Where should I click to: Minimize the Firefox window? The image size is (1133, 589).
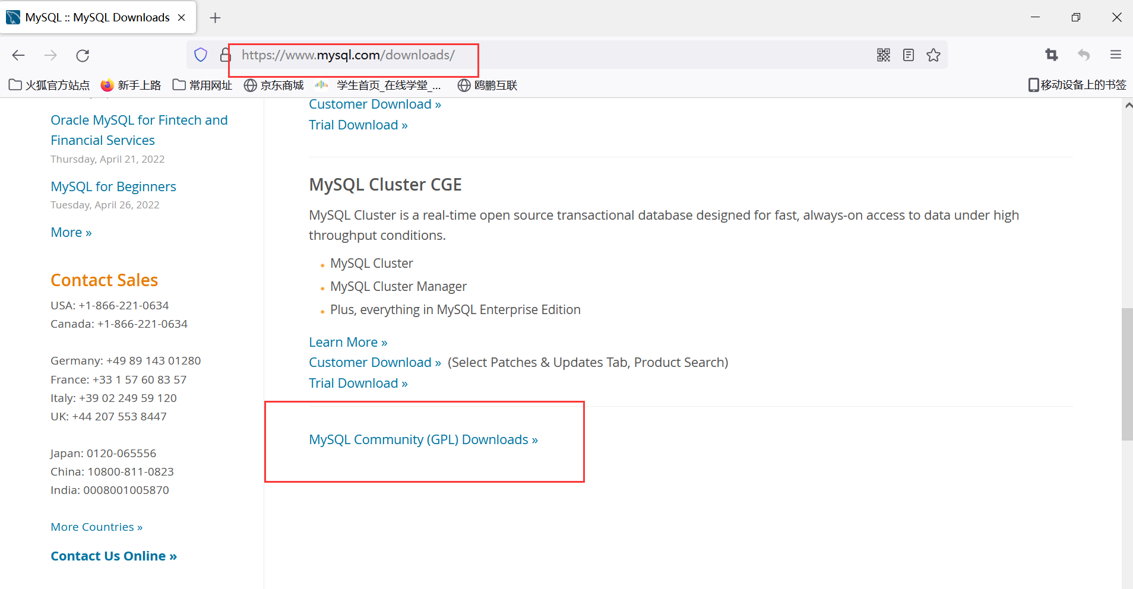pos(1036,17)
